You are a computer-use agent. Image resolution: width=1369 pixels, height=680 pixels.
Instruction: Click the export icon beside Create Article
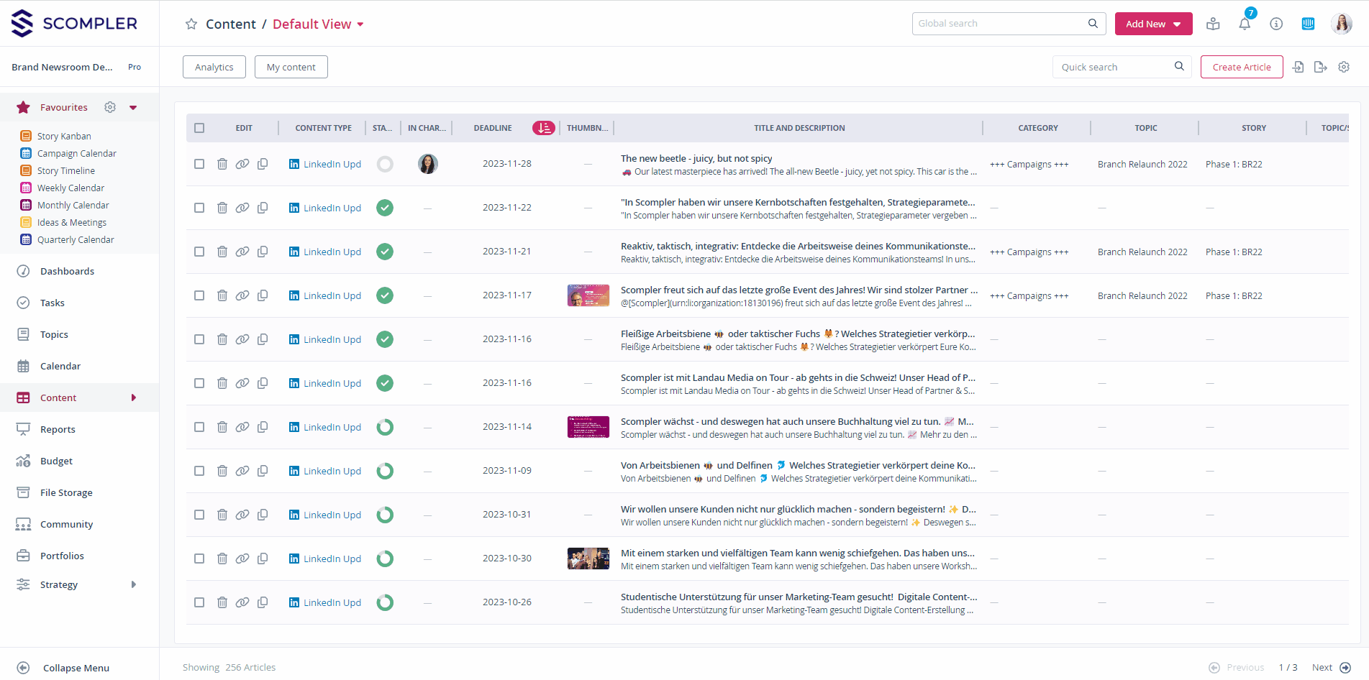(x=1320, y=67)
